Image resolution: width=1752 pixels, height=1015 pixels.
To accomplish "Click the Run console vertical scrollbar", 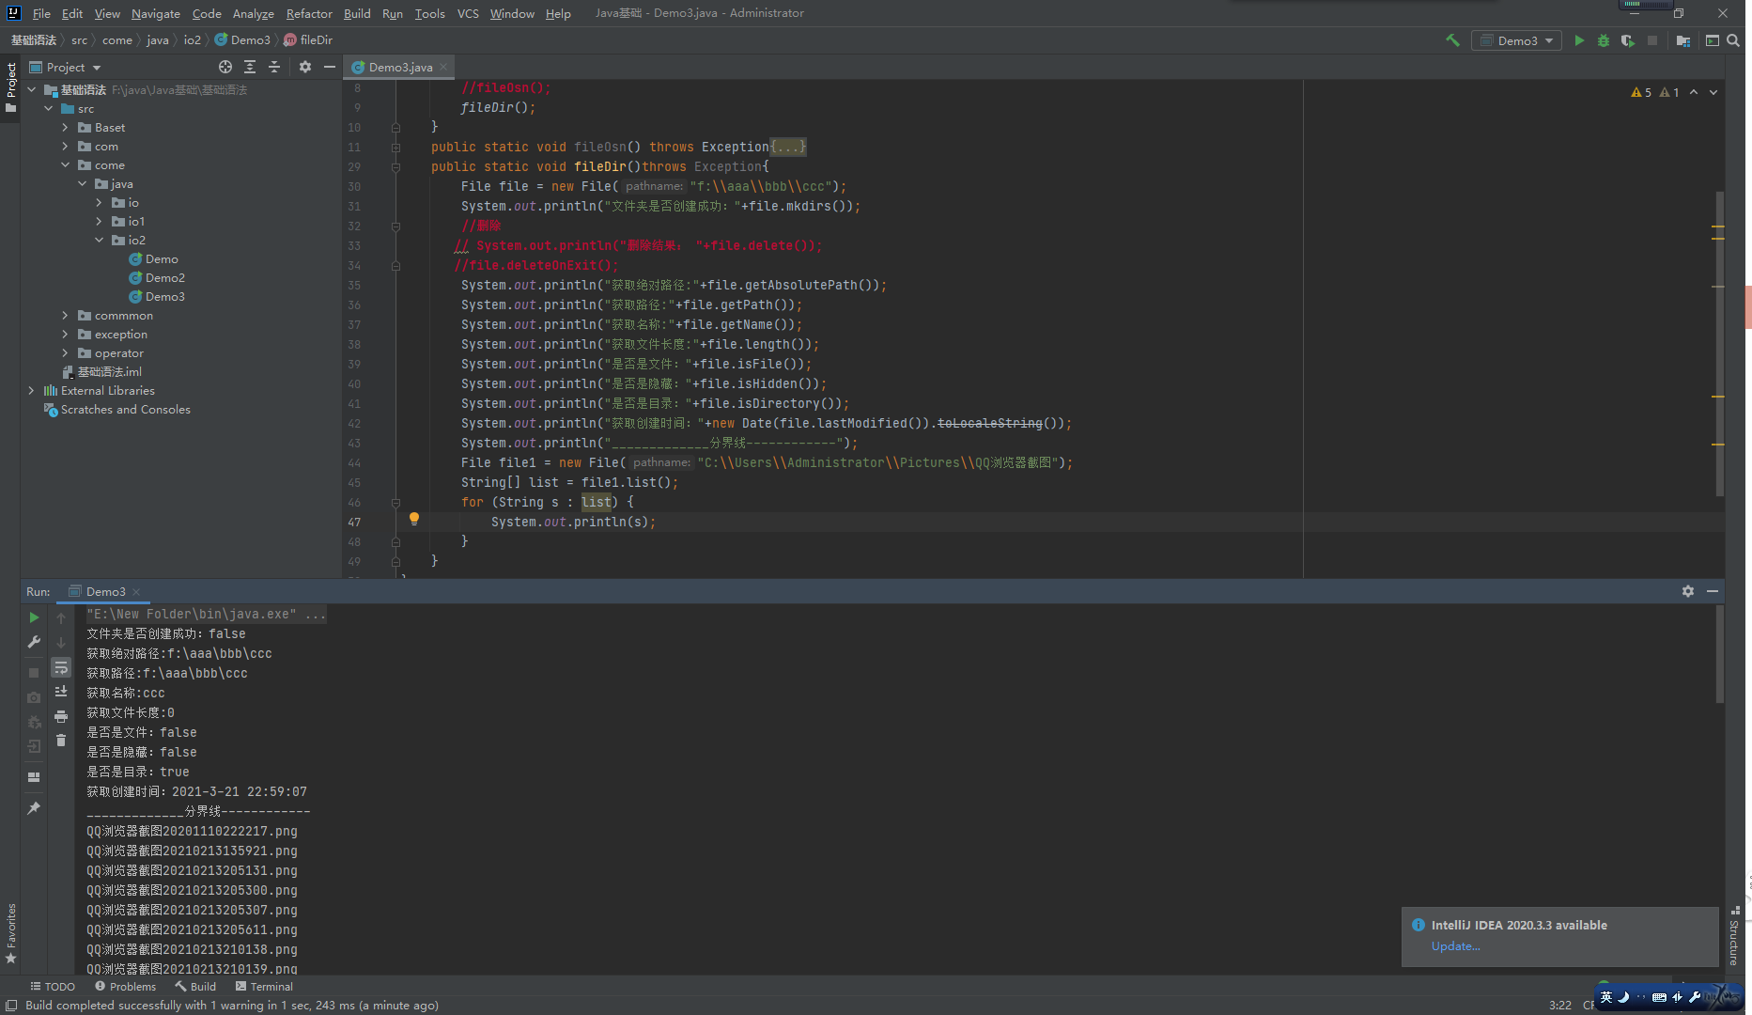I will tap(1720, 654).
